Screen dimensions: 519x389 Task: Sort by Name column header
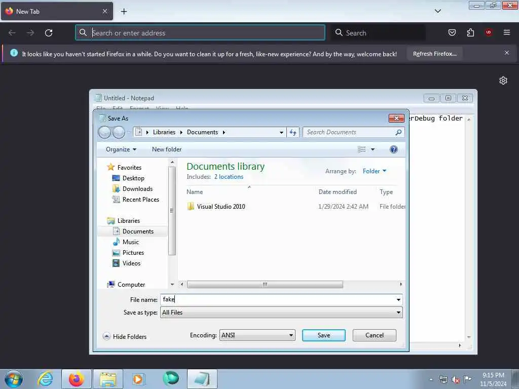tap(195, 192)
